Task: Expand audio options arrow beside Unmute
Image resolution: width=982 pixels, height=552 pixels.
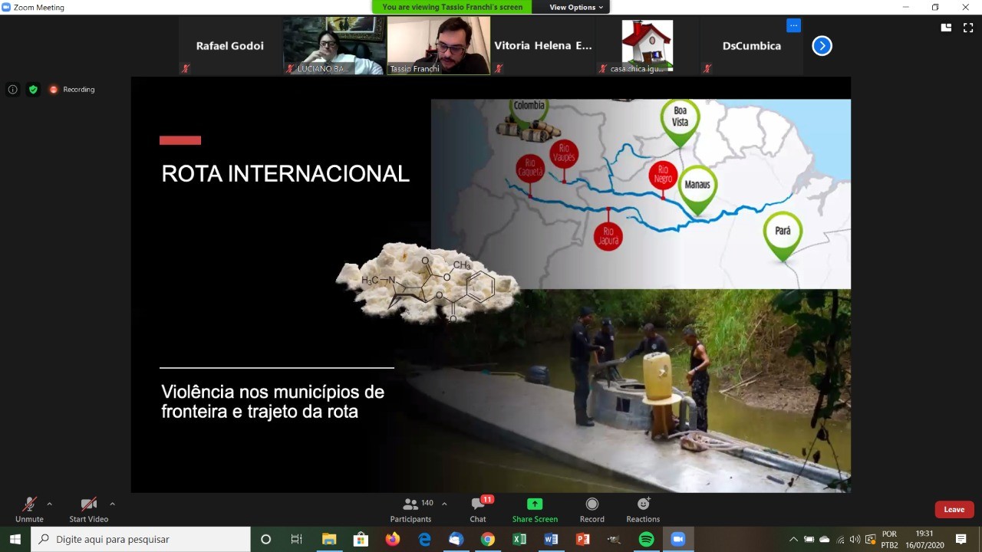Action: [x=50, y=504]
